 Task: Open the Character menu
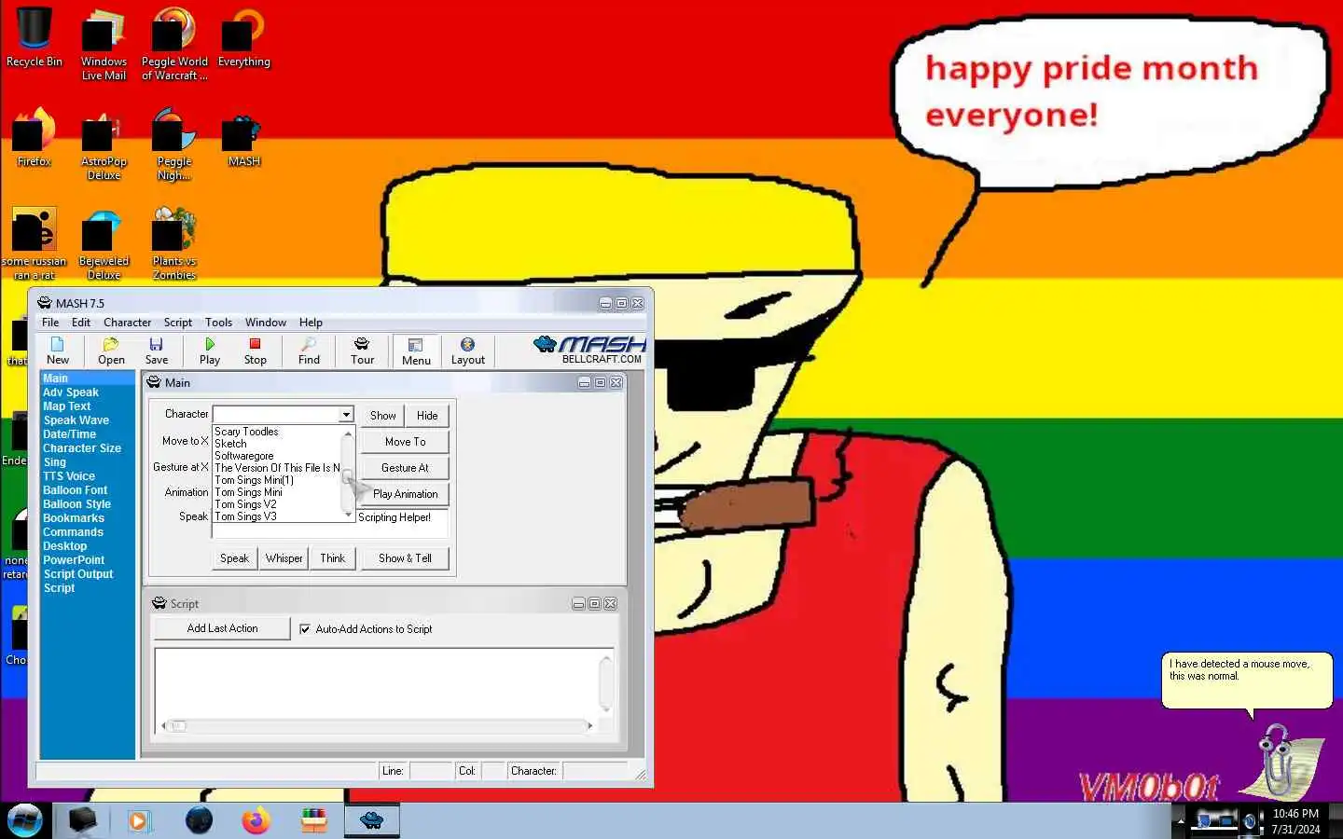point(127,323)
